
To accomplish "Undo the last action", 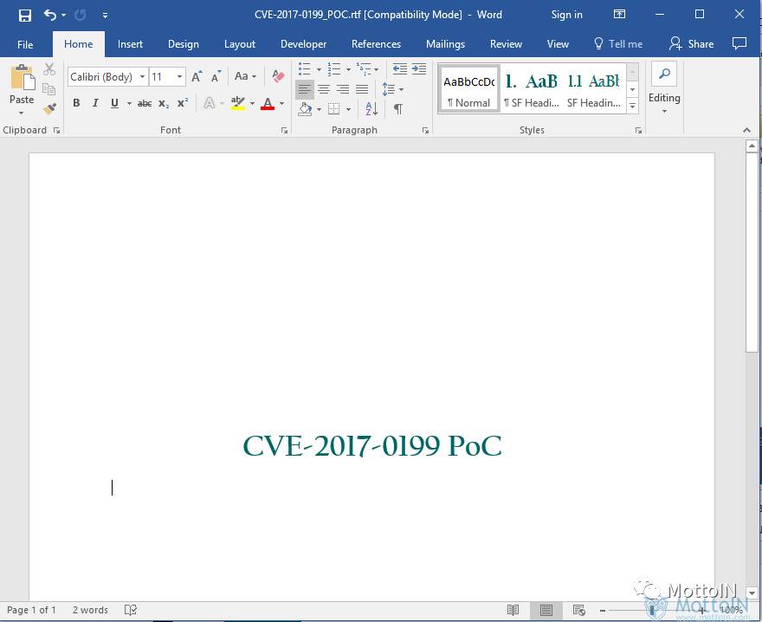I will [x=49, y=15].
